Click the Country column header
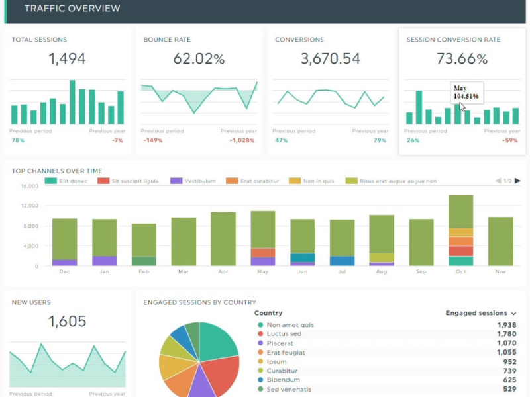 [x=268, y=313]
